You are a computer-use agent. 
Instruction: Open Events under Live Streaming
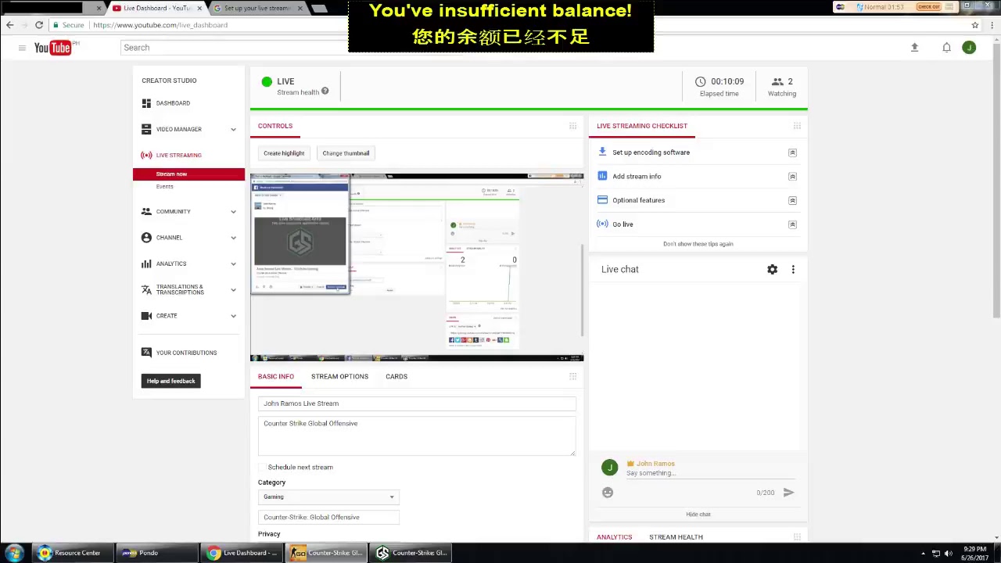(x=164, y=187)
